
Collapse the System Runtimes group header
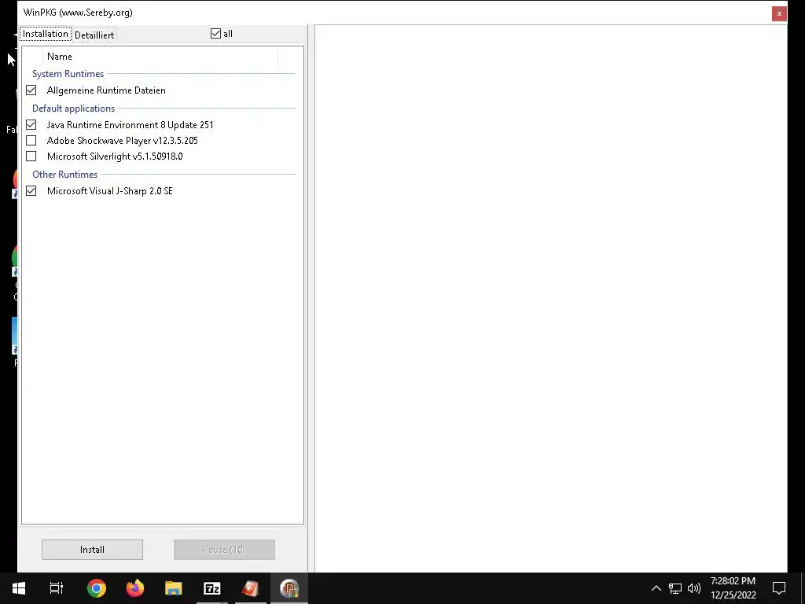(x=68, y=74)
